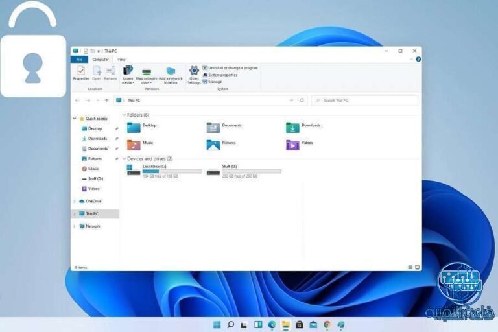Click the refresh icon beside address bar
The height and width of the screenshot is (332, 498).
tap(302, 101)
